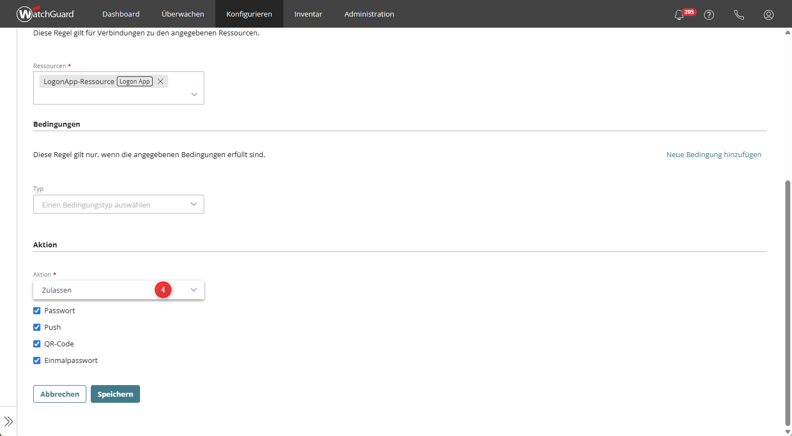Click the help question mark icon
Screen dimensions: 792x436
[709, 15]
